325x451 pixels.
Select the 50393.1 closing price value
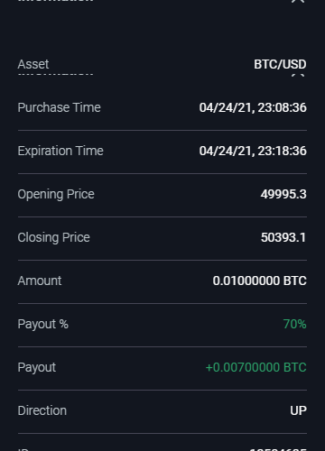click(283, 237)
